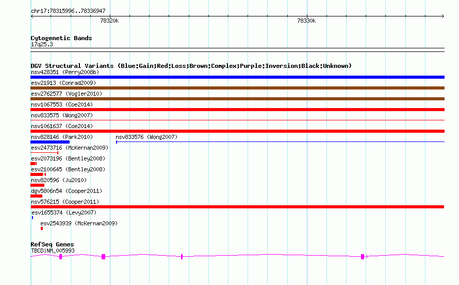
Task: Click the tiny esv1655374 (Levy2007) blue mark
Action: click(32, 218)
